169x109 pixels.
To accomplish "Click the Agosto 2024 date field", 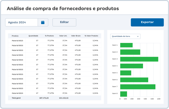I will (21, 23).
